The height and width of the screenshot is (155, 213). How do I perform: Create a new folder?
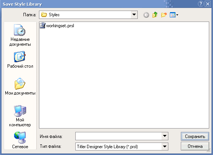(164, 15)
